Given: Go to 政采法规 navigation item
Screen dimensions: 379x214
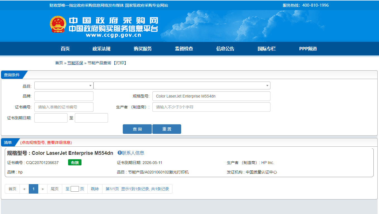Looking at the screenshot, I should (101, 49).
